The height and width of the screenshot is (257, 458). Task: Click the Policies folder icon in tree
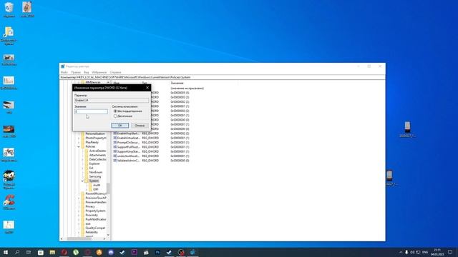(83, 146)
